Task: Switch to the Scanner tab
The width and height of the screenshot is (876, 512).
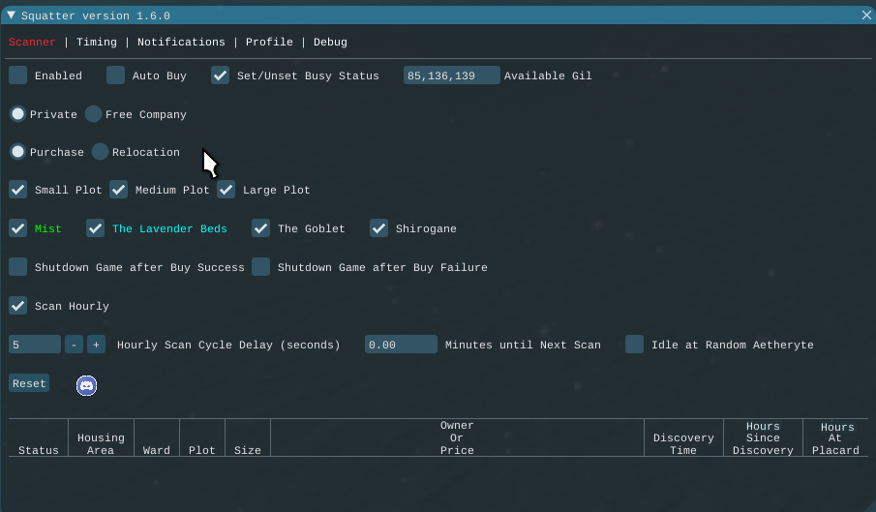Action: [x=32, y=42]
